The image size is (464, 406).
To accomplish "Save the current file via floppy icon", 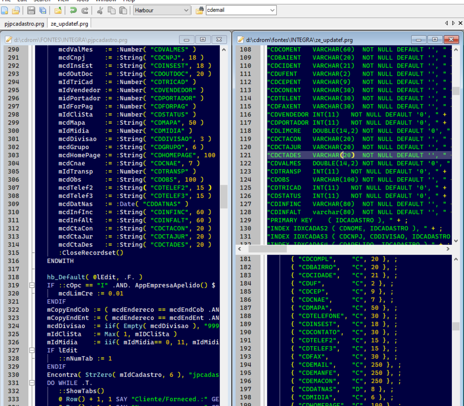I will (31, 11).
